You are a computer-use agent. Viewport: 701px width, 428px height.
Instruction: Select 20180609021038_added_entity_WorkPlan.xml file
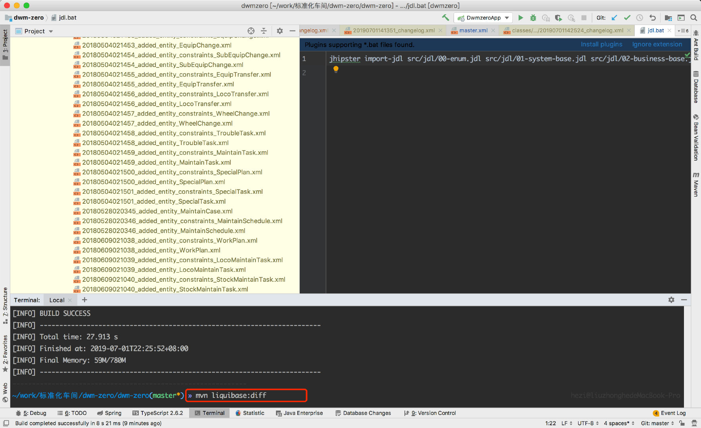pyautogui.click(x=151, y=250)
